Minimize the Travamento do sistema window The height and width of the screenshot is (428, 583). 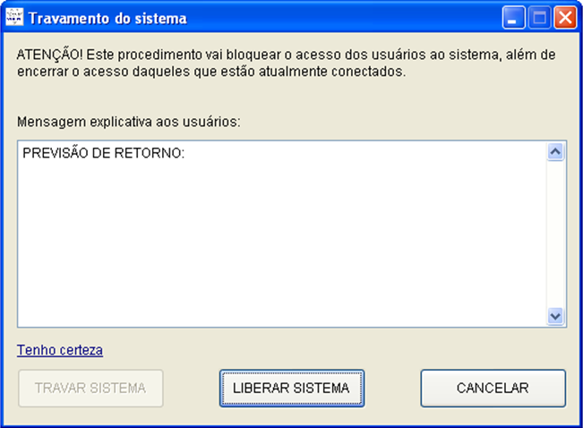point(514,17)
